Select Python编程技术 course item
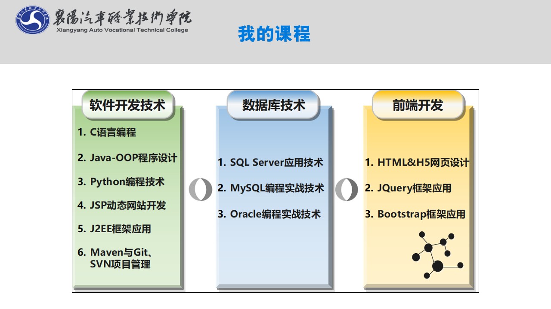The image size is (551, 309). pos(121,182)
